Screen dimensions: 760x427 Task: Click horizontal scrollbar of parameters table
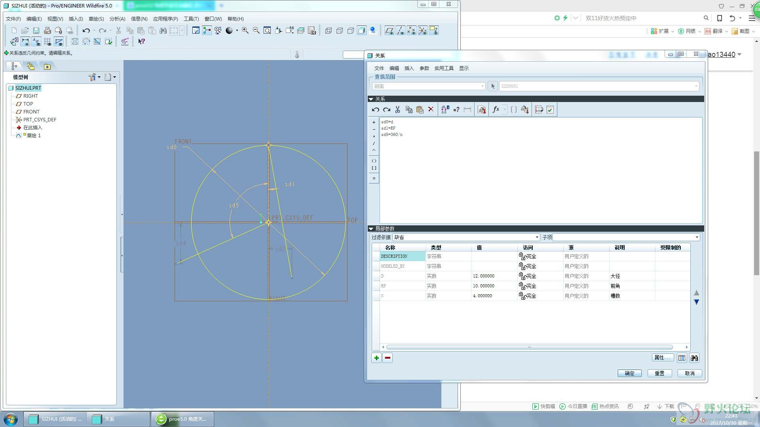tap(529, 347)
